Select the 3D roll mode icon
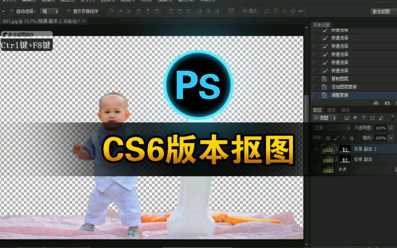 [276, 11]
